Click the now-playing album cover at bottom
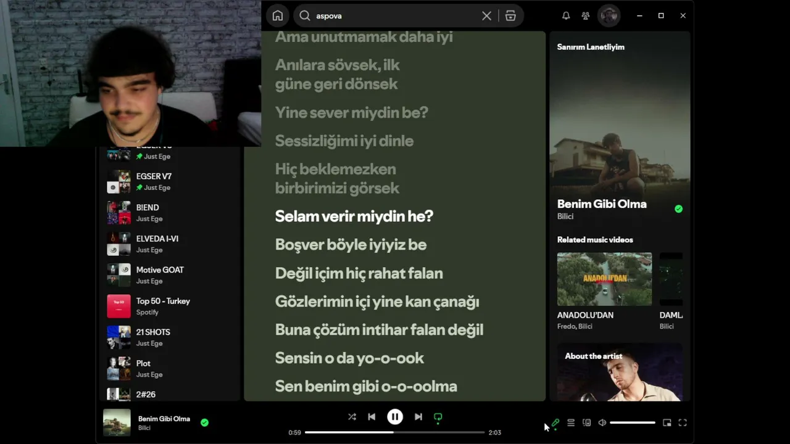This screenshot has height=444, width=790. (117, 422)
